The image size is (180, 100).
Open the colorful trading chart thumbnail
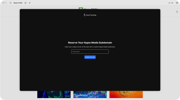tap(90, 94)
